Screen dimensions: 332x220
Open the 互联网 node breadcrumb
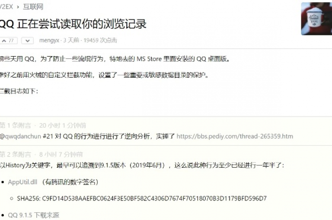[33, 7]
